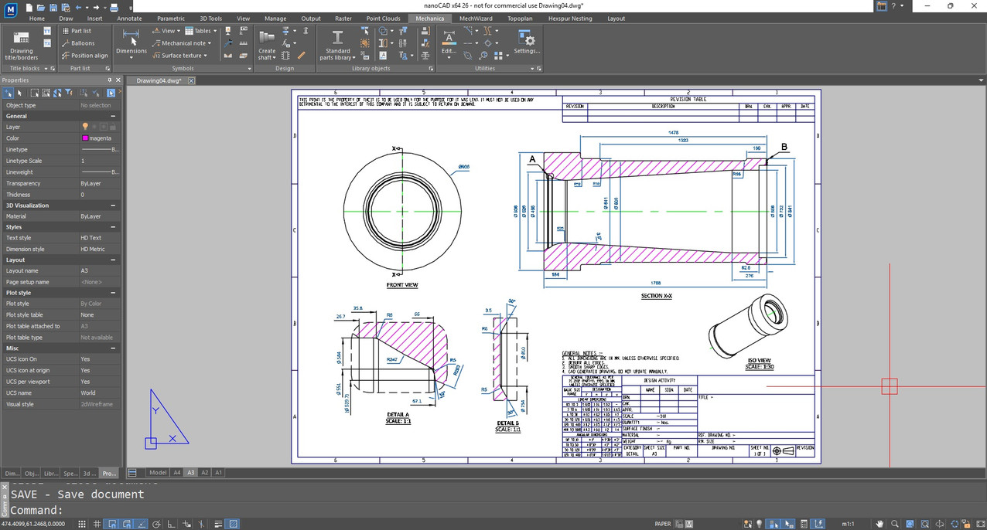Viewport: 987px width, 530px height.
Task: Expand the Tables dropdown
Action: (x=200, y=31)
